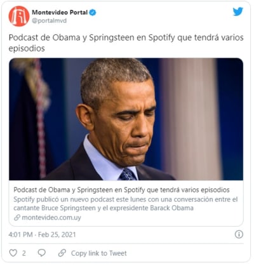
Task: Click the montevideo.com.uy domain link
Action: 51,217
